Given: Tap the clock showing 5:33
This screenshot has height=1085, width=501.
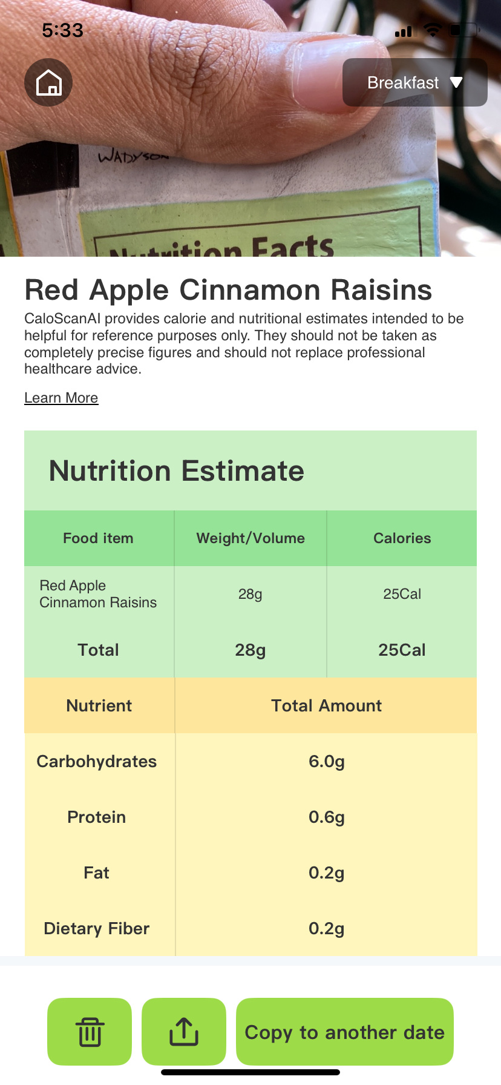Looking at the screenshot, I should pos(62,30).
